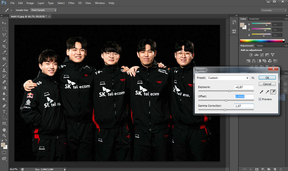Open the Layer menu
Viewport: 288px width, 171px height.
click(41, 3)
